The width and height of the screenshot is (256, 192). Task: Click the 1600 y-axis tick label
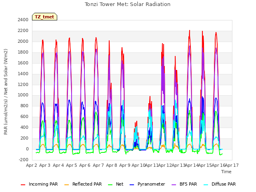pyautogui.click(x=23, y=63)
